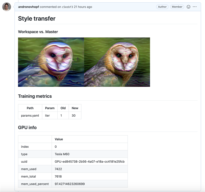Image resolution: width=205 pixels, height=192 pixels.
Task: Click the 'Style transfer' heading
Action: point(37,19)
